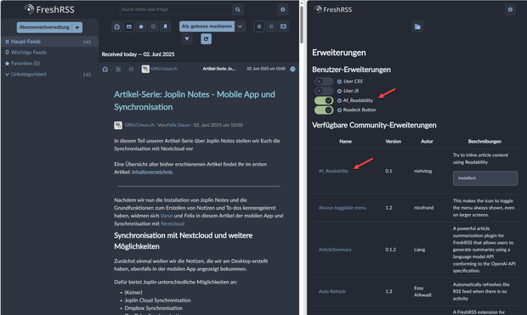
Task: Open the sort order triangle dropdown
Action: (187, 39)
